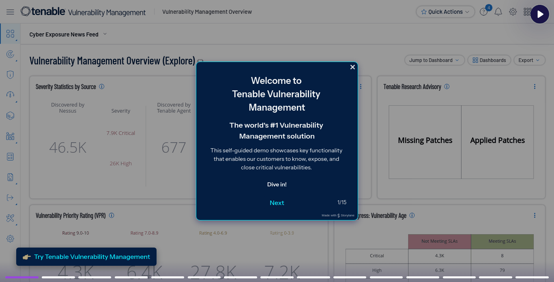The height and width of the screenshot is (282, 554).
Task: Expand the Jump to Dashboard dropdown
Action: [434, 60]
